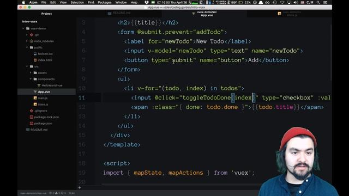The width and height of the screenshot is (349, 196).
Task: Click the HelloWorld.vue Vue icon
Action: coord(39,85)
